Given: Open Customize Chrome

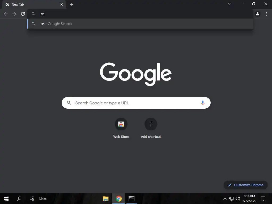Looking at the screenshot, I should click(246, 185).
